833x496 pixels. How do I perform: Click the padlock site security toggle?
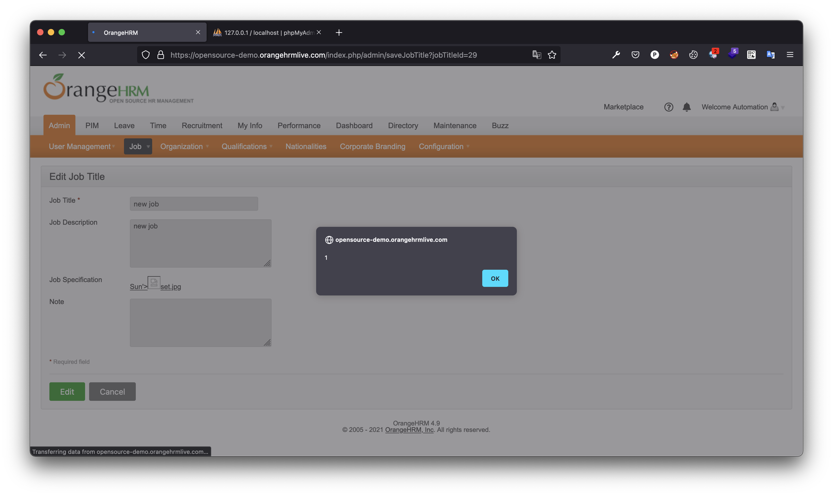[160, 55]
